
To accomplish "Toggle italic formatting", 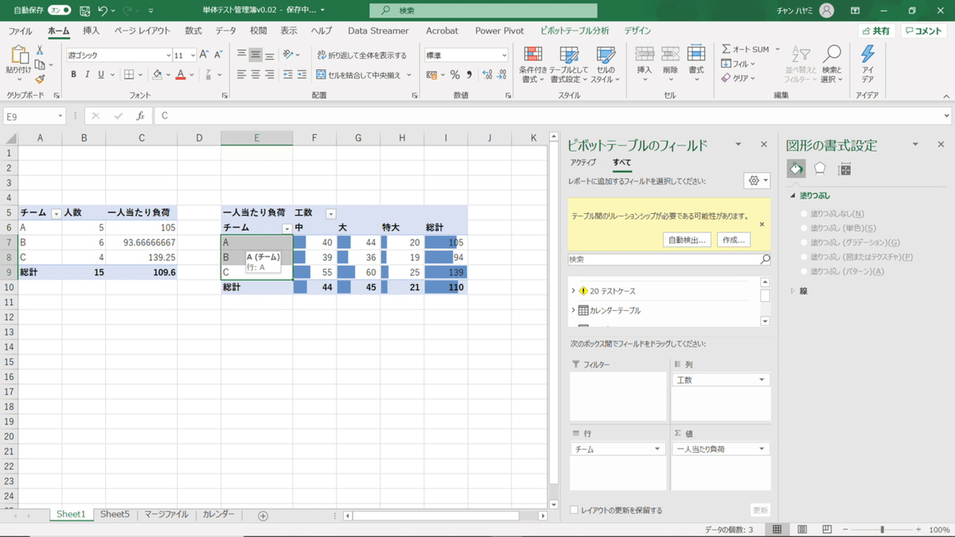I will 87,75.
